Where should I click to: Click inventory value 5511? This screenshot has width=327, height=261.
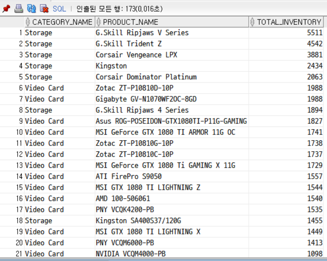[x=315, y=33]
